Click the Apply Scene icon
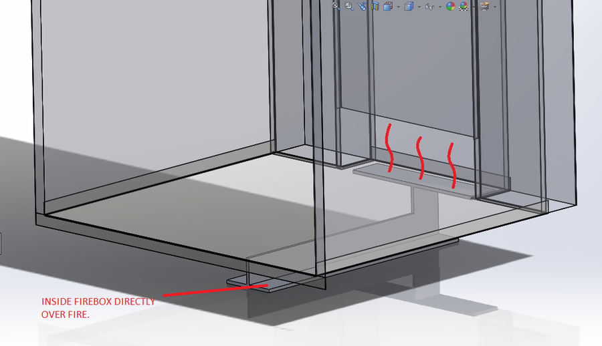Image resolution: width=602 pixels, height=346 pixels. (x=464, y=6)
